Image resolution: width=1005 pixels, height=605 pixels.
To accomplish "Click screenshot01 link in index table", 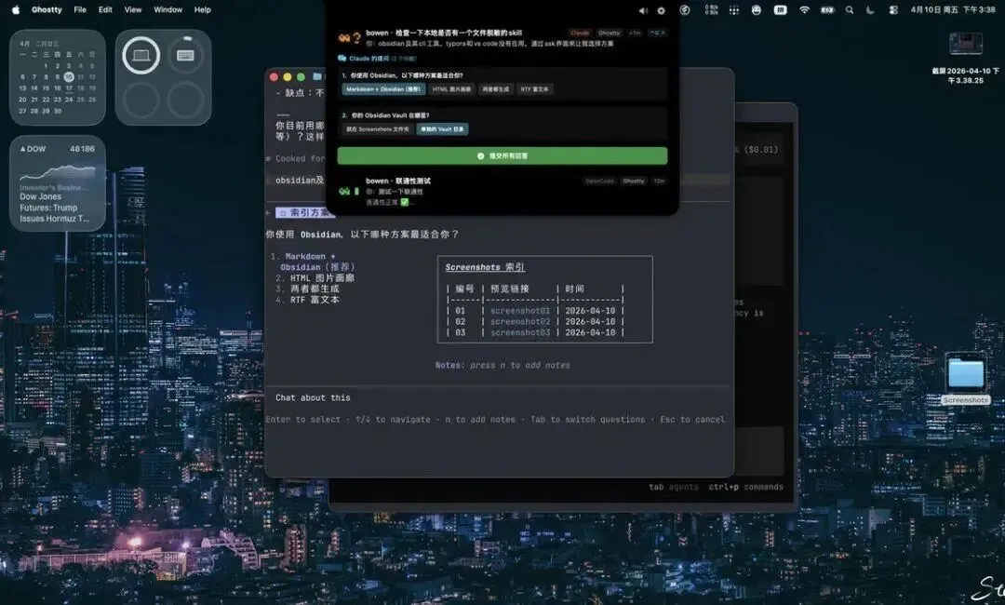I will point(520,311).
